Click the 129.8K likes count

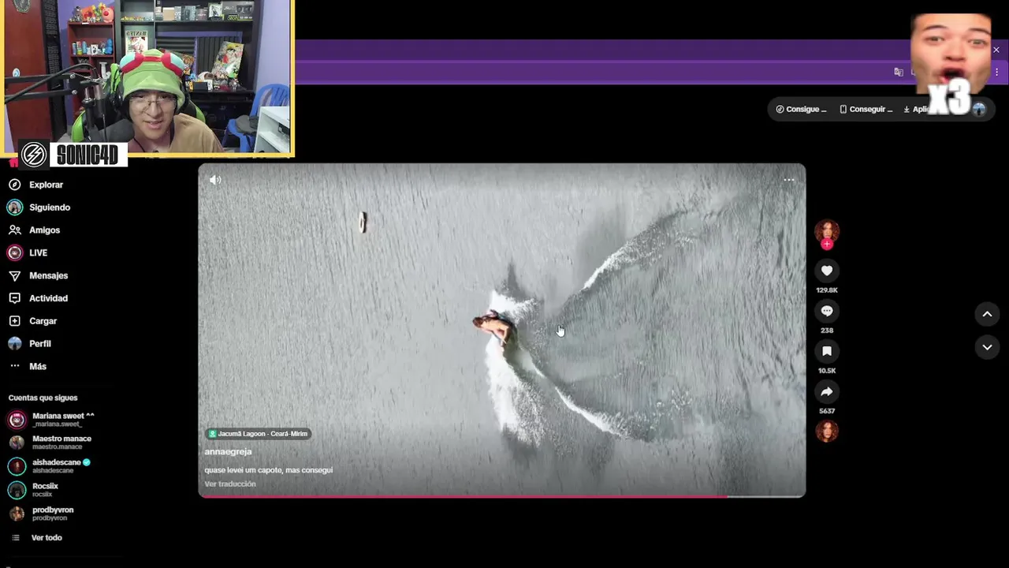827,290
